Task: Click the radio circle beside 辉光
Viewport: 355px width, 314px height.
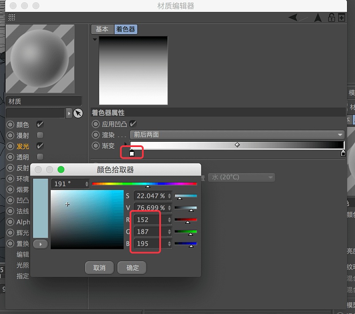Action: pos(10,233)
